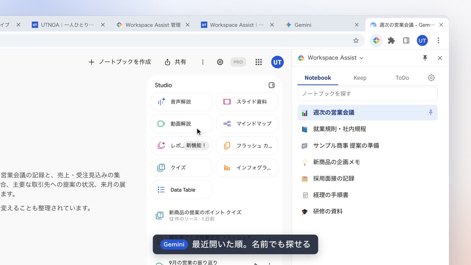This screenshot has height=265, width=471.
Task: Create an インフォグラフィック
Action: coord(247,168)
